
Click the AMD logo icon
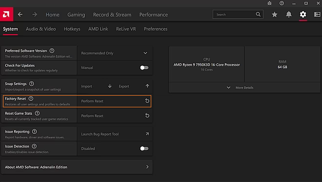[6, 14]
